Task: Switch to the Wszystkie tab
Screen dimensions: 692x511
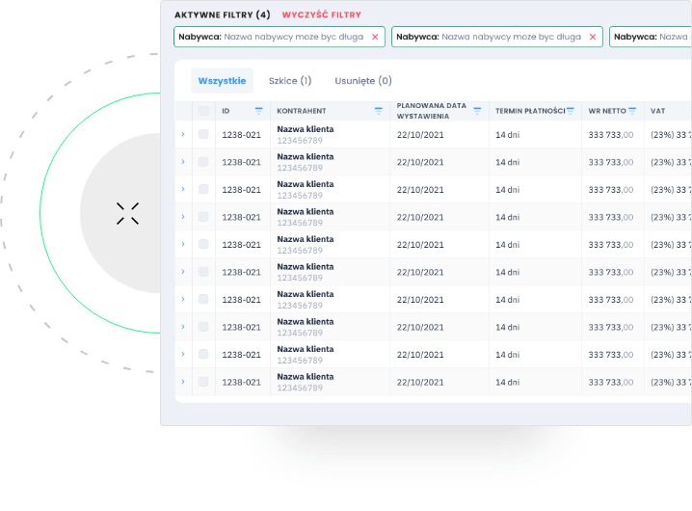Action: (x=222, y=81)
